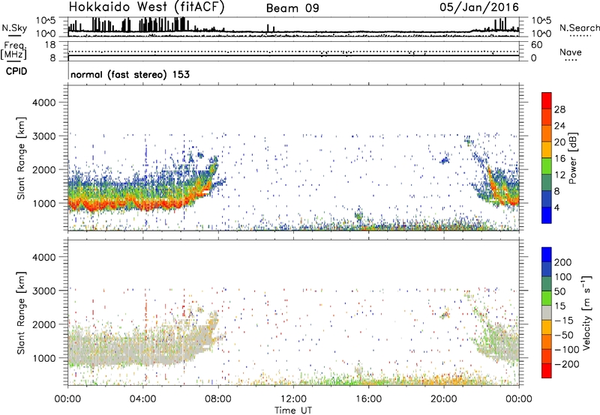Image resolution: width=600 pixels, height=415 pixels.
Task: Click the red ground scatter band near 04:00 in the power panel
Action: pos(143,205)
